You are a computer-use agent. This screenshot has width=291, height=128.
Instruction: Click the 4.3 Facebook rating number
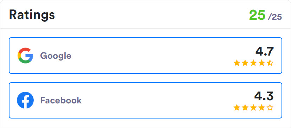pos(264,96)
